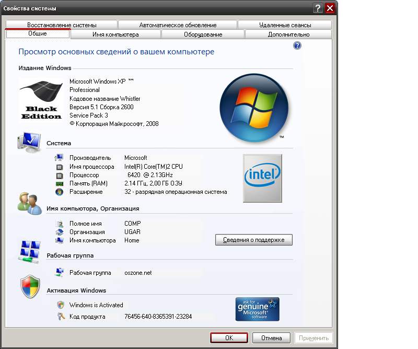Screen dimensions: 418x349
Task: Click the text Service Pack 3
Action: [x=88, y=115]
